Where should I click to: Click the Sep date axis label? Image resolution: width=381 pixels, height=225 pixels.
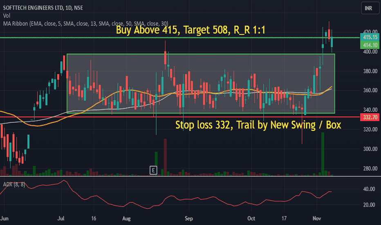(188, 218)
